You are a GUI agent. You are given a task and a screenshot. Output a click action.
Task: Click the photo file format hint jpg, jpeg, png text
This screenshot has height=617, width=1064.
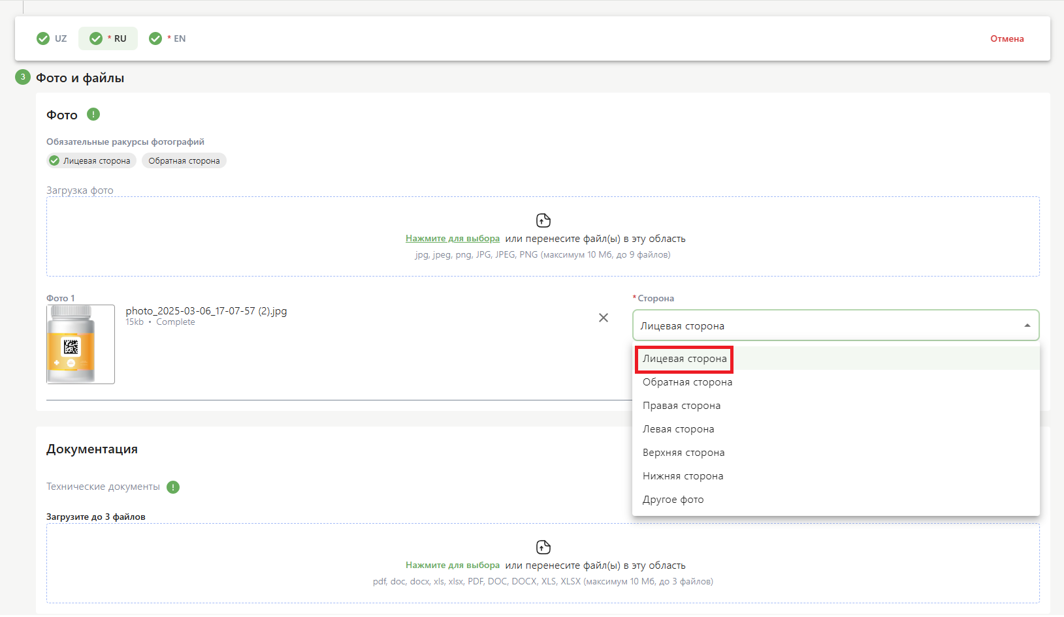543,255
